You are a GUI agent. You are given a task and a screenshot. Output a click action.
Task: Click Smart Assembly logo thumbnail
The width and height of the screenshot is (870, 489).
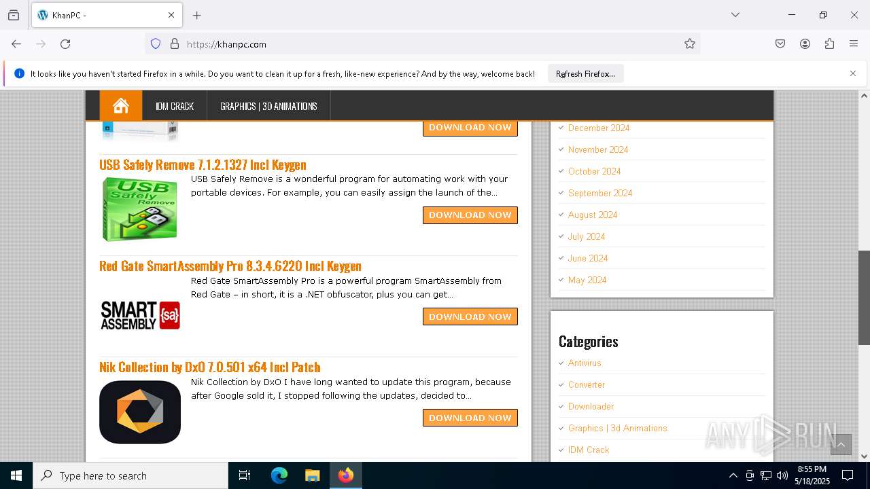coord(140,316)
